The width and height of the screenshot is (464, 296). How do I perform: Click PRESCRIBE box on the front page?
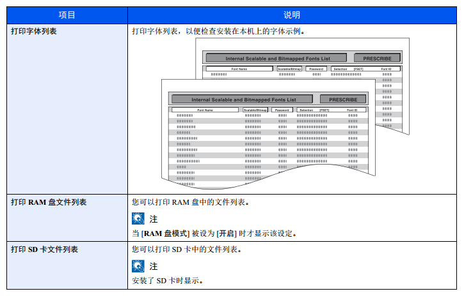click(x=343, y=100)
